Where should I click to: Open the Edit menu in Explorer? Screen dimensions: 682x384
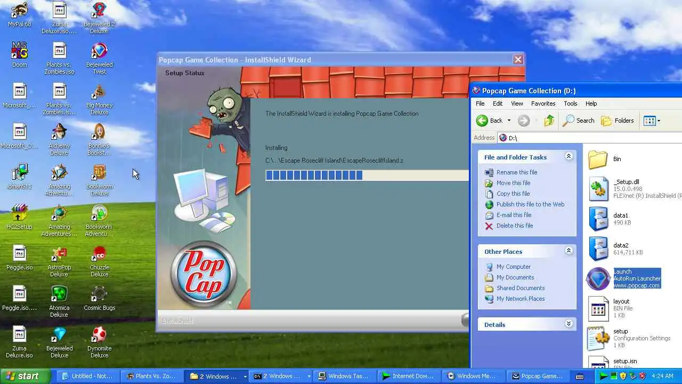(498, 103)
